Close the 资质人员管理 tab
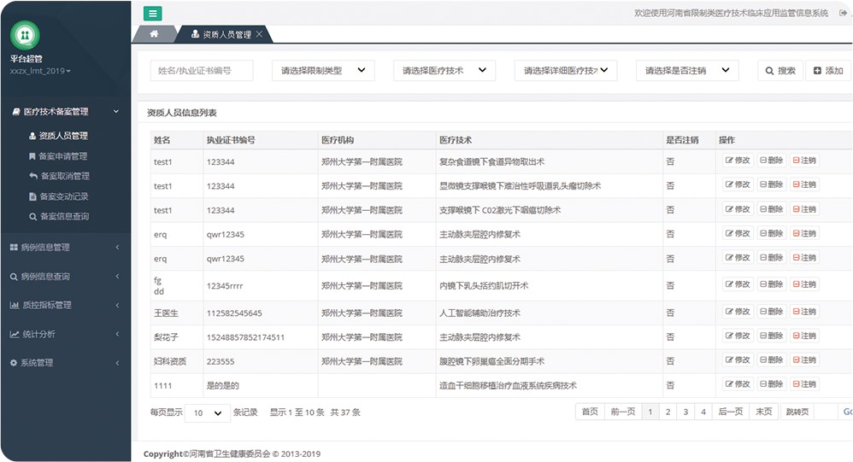The width and height of the screenshot is (853, 462). tap(260, 34)
